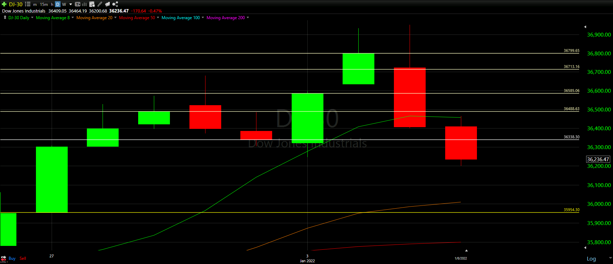Expand Moving Average 100 dropdown arrow
The width and height of the screenshot is (613, 264).
tap(203, 17)
